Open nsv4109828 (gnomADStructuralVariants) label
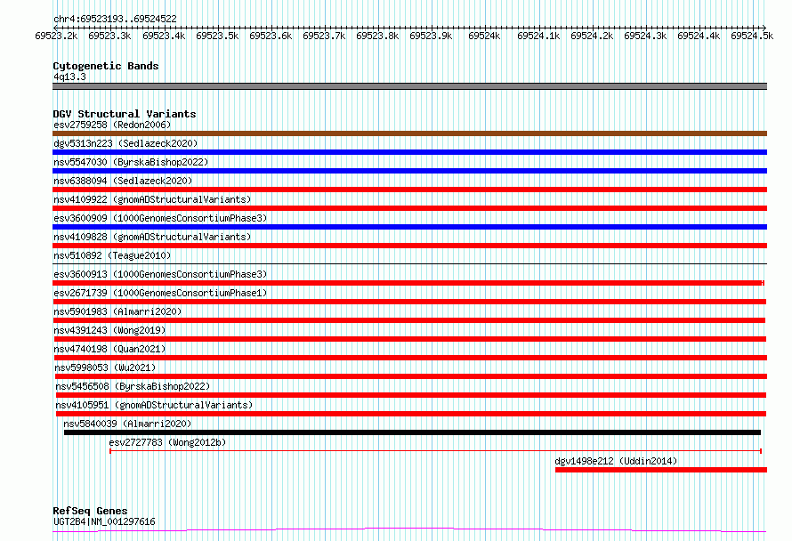792x541 pixels. point(152,237)
